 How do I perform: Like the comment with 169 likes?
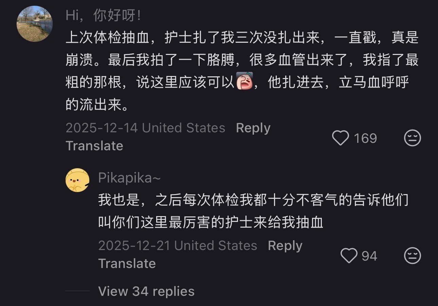(340, 138)
